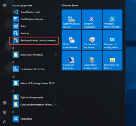Expand the Accessoires Windows folder chevron
This screenshot has height=126, width=136.
tap(56, 55)
